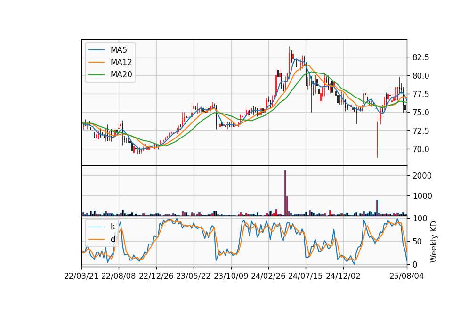Click the 22/03/21 date label
Image resolution: width=452 pixels, height=325 pixels.
tap(81, 276)
